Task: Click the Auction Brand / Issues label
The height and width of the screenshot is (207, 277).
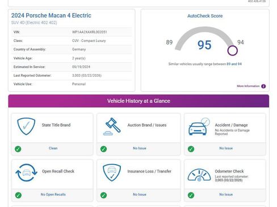Action: pos(147,125)
